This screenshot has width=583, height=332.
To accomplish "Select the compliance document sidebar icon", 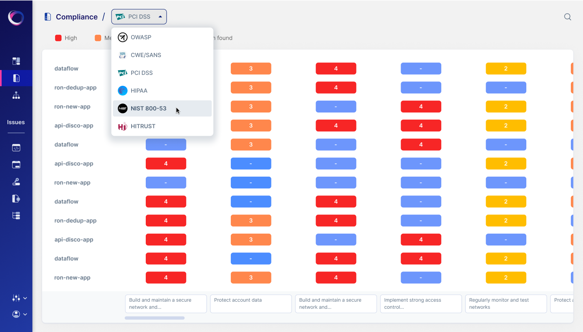I will pyautogui.click(x=16, y=78).
